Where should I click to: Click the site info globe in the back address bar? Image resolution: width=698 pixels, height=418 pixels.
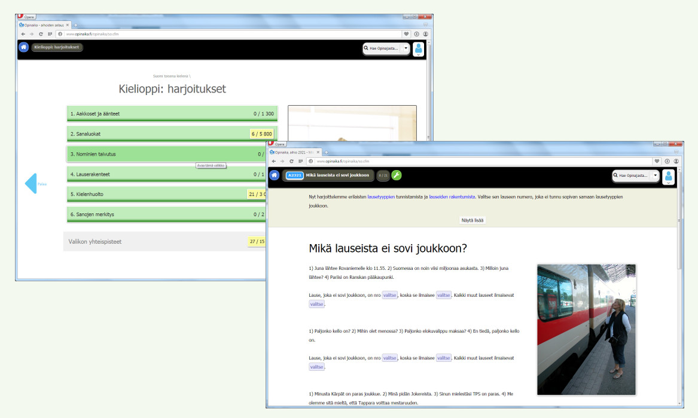tap(60, 34)
